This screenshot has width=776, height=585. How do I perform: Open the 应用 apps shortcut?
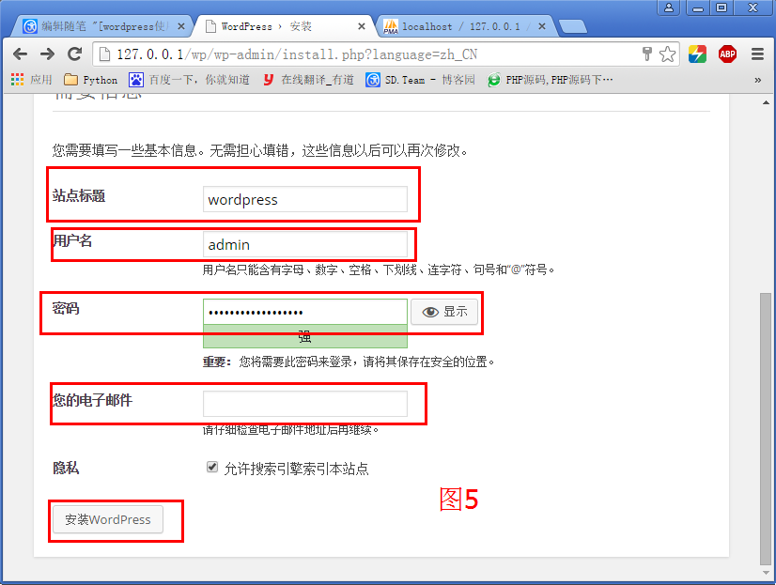[x=32, y=80]
